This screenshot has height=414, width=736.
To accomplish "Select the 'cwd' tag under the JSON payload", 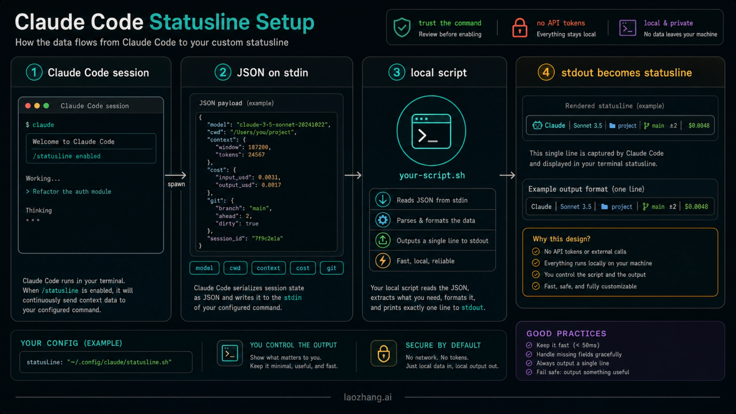I will (x=235, y=268).
